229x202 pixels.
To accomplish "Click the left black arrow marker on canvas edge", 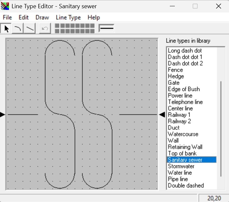I will [x=3, y=114].
